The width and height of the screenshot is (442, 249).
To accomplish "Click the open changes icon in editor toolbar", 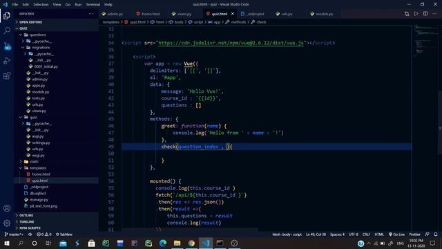I will pyautogui.click(x=407, y=14).
